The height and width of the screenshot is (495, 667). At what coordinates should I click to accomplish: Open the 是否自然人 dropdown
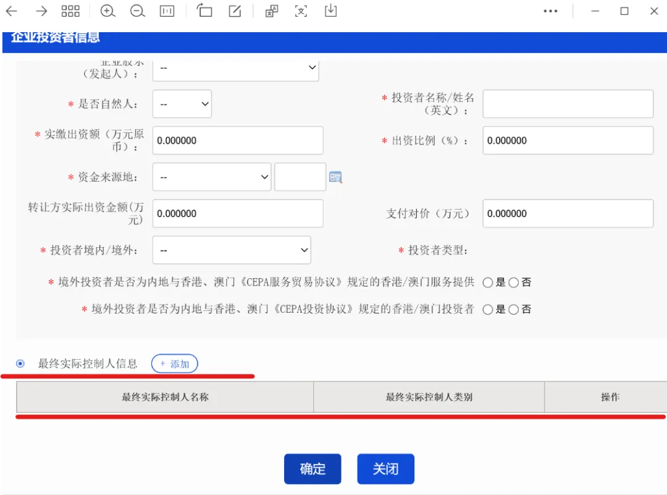pos(182,104)
